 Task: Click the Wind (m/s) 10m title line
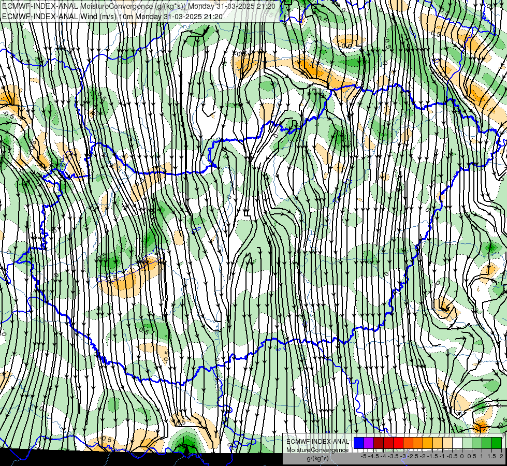click(x=112, y=16)
